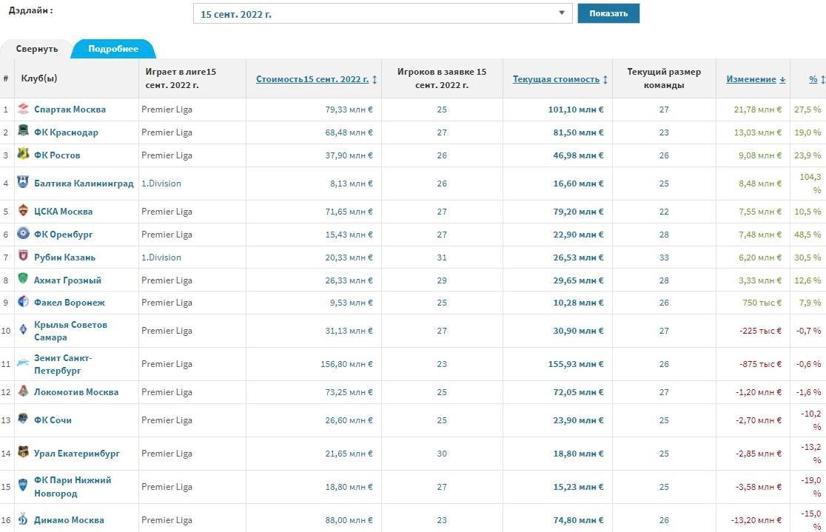Click the Спартак Москва club crest
The width and height of the screenshot is (826, 532).
coord(23,109)
